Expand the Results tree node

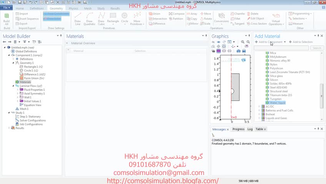(9, 128)
